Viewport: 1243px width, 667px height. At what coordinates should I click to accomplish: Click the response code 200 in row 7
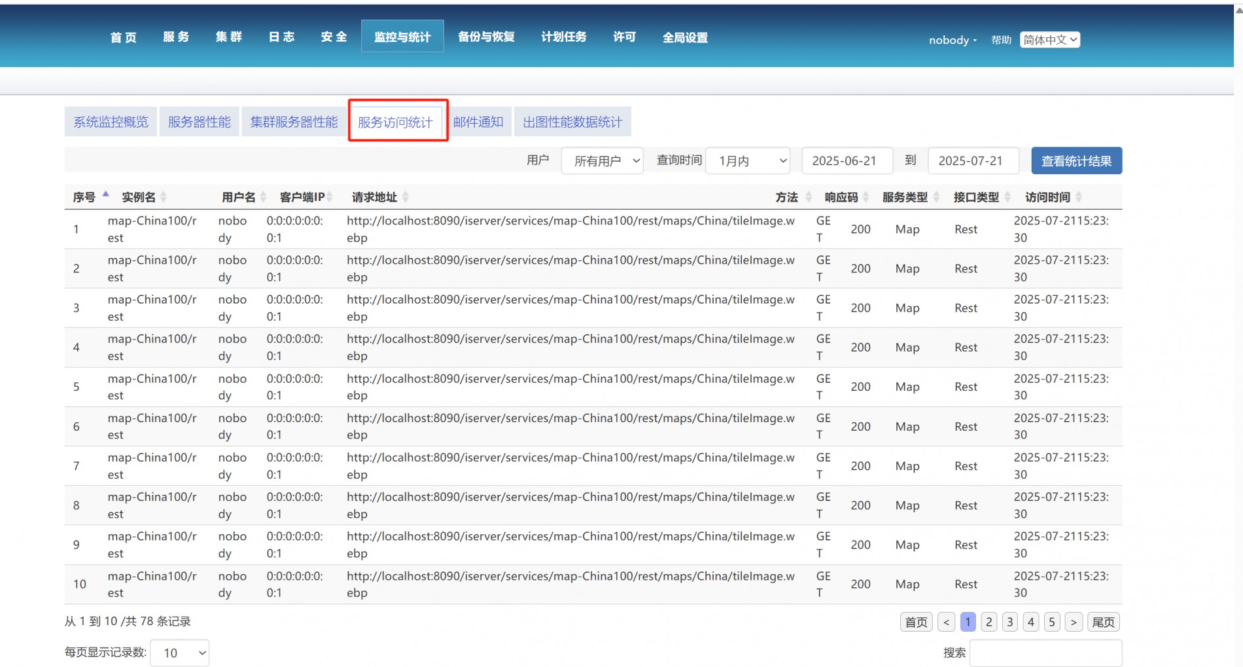tap(860, 466)
